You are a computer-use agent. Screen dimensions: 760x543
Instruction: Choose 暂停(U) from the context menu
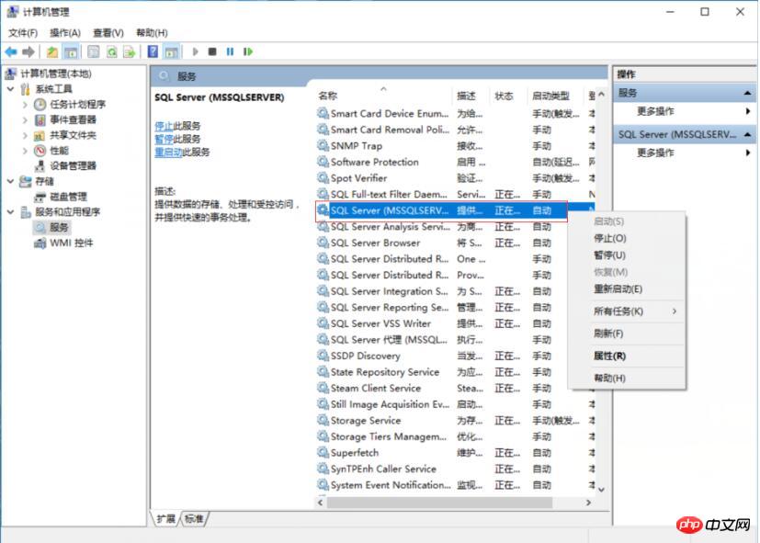click(609, 255)
